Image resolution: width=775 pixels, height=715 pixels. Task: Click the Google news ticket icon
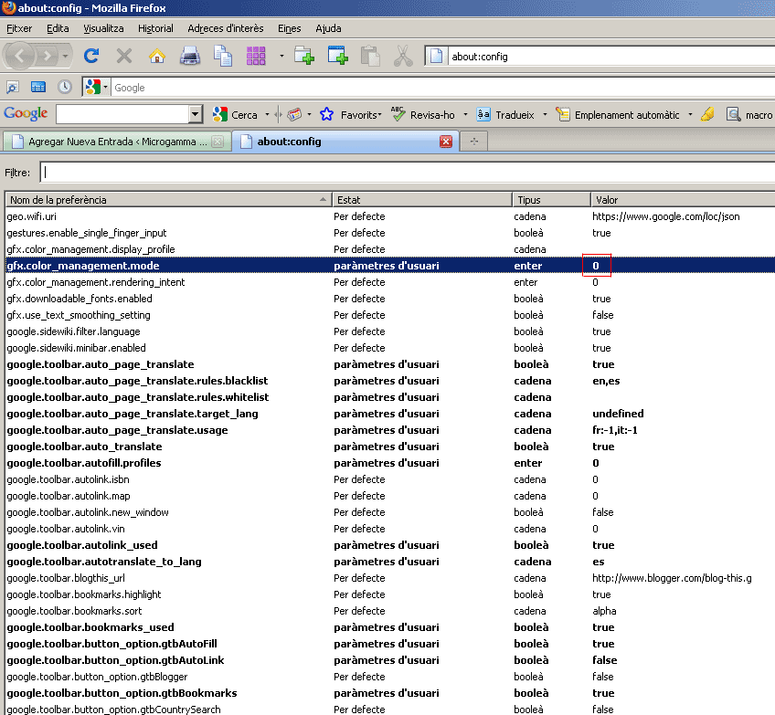(294, 114)
